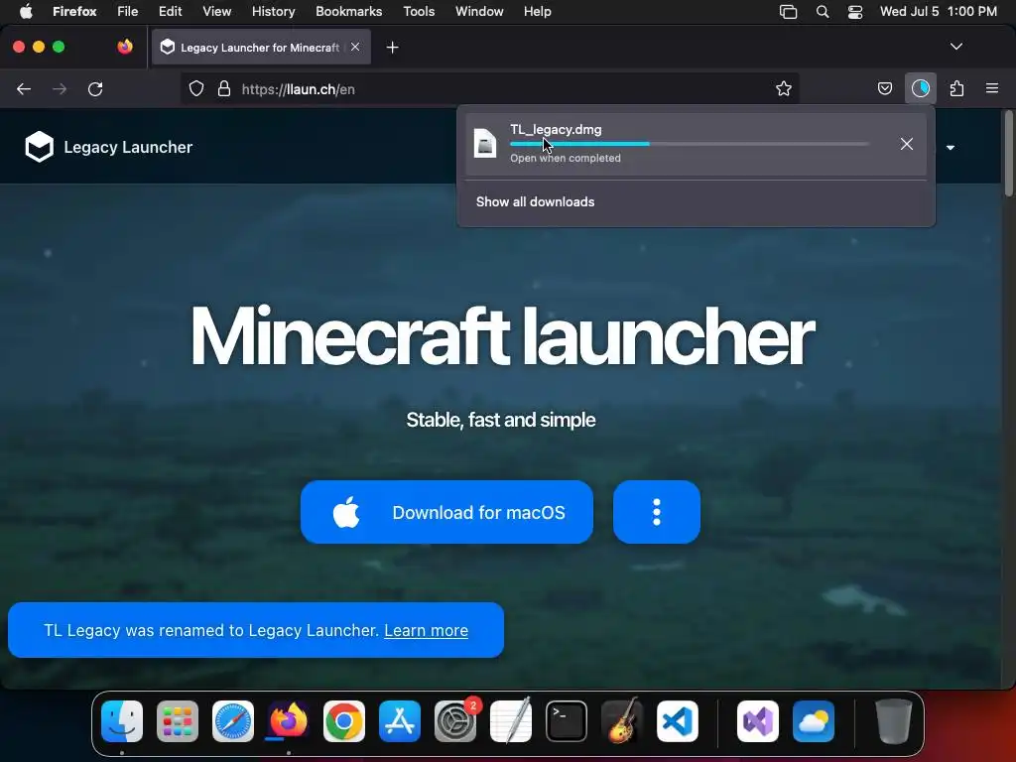Open Launchpad from the Dock

coord(178,721)
